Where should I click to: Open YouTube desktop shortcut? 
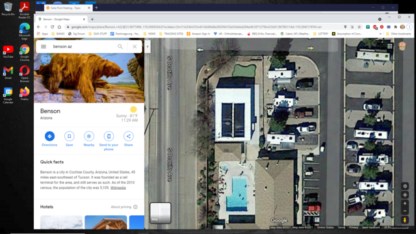coord(8,52)
